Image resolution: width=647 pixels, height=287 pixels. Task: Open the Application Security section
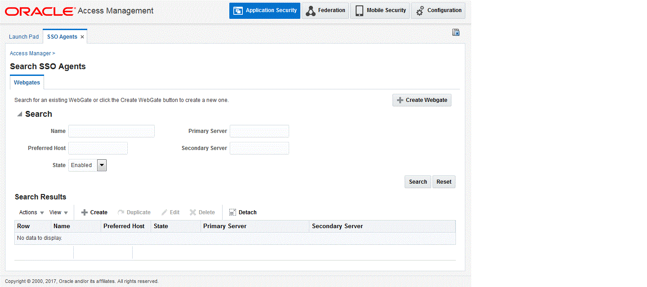pos(264,10)
